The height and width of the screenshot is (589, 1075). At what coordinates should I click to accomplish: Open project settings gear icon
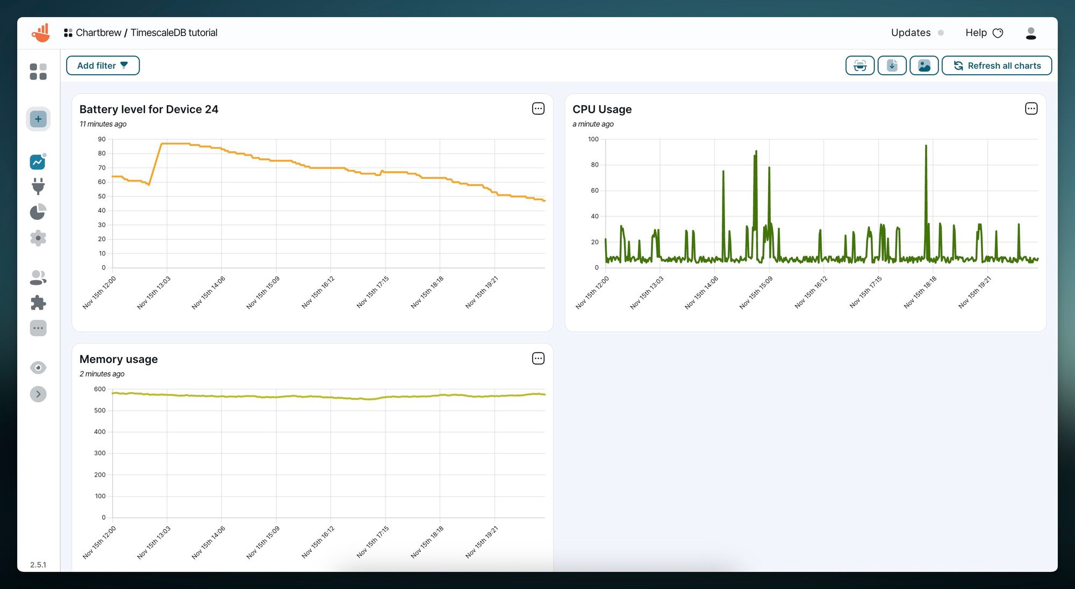[x=38, y=238]
